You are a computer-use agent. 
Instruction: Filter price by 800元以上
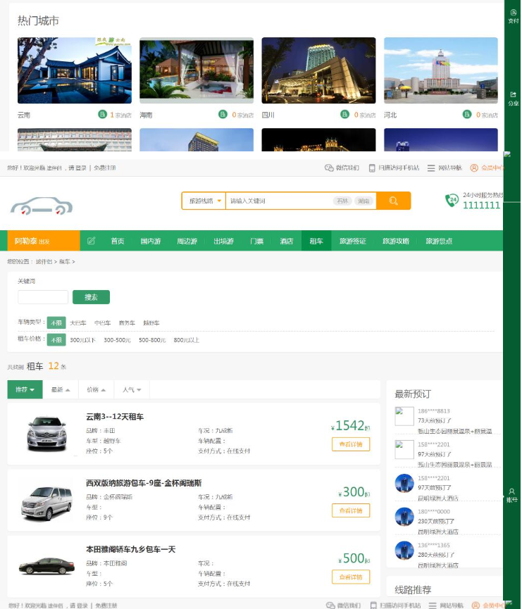coord(186,340)
